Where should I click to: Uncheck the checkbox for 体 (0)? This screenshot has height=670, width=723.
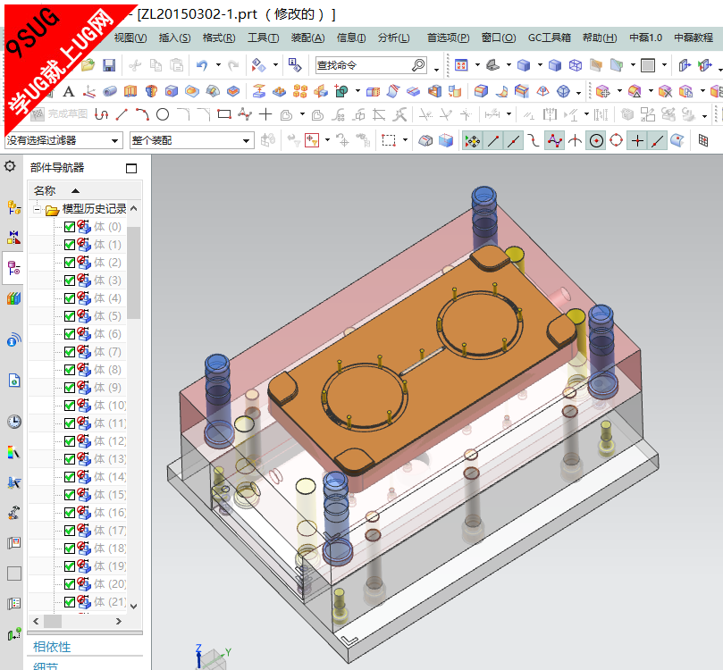pos(70,227)
